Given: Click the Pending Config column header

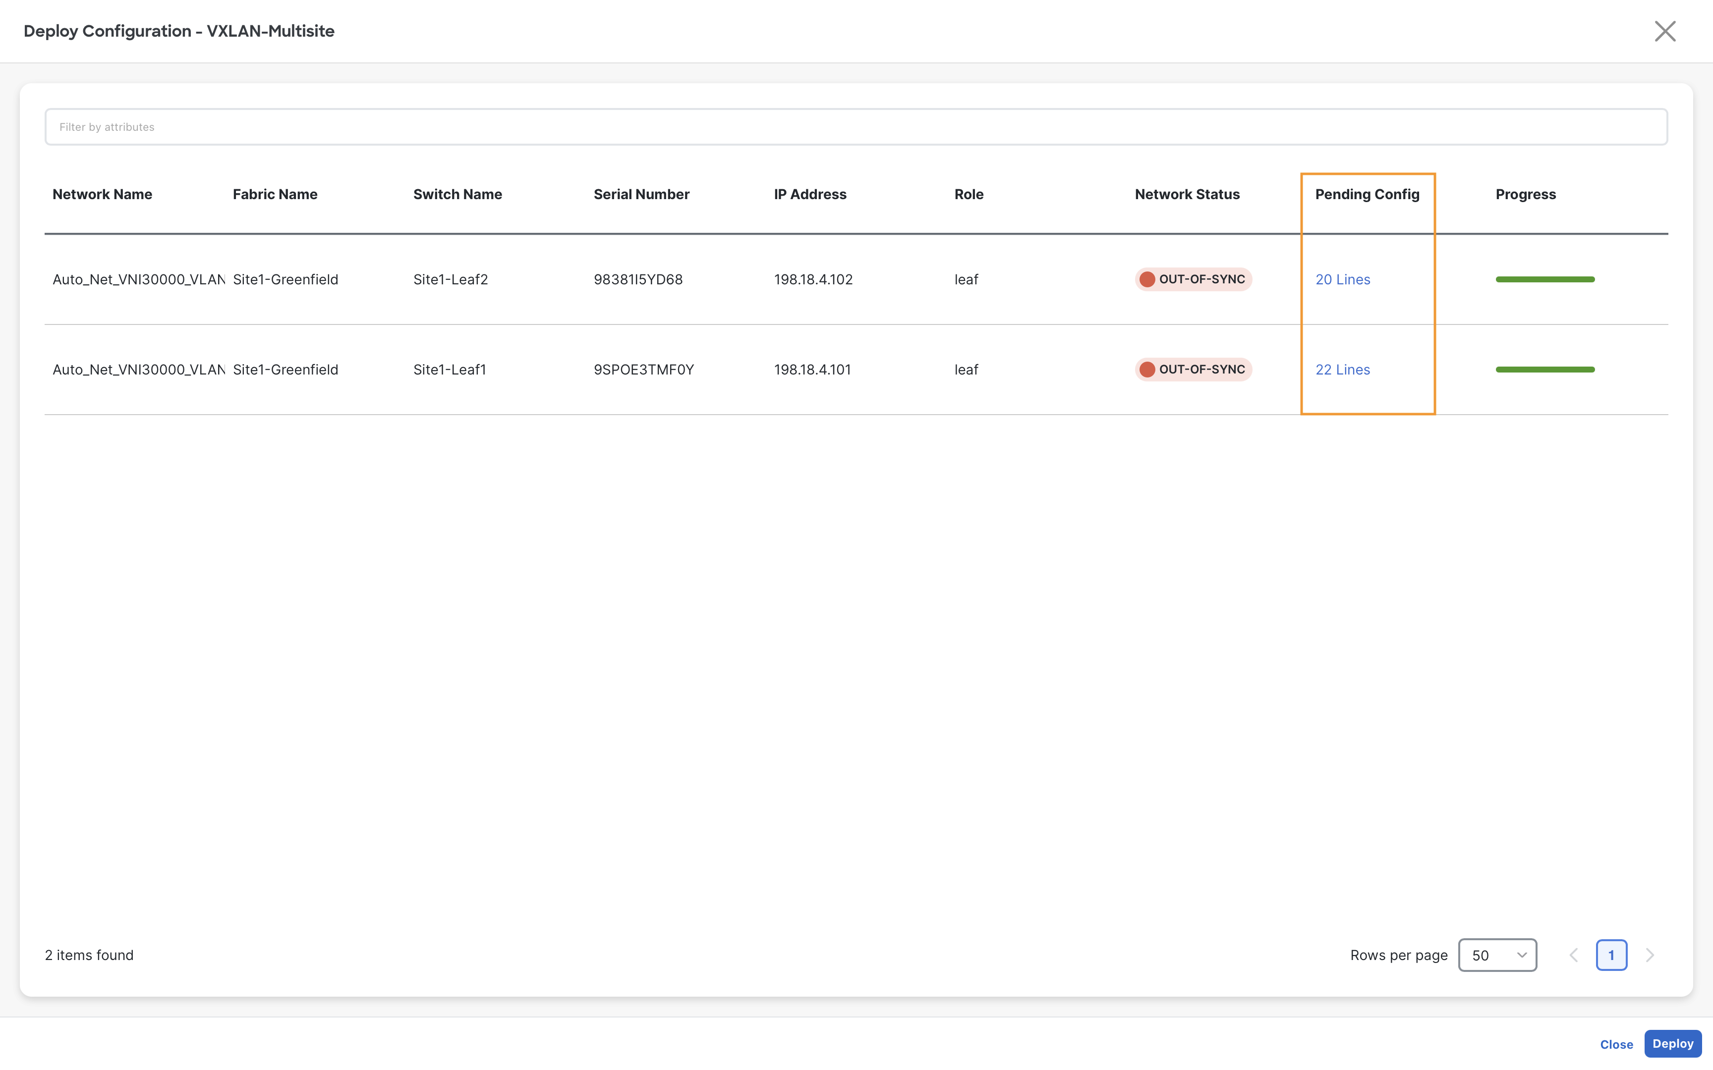Looking at the screenshot, I should coord(1367,195).
